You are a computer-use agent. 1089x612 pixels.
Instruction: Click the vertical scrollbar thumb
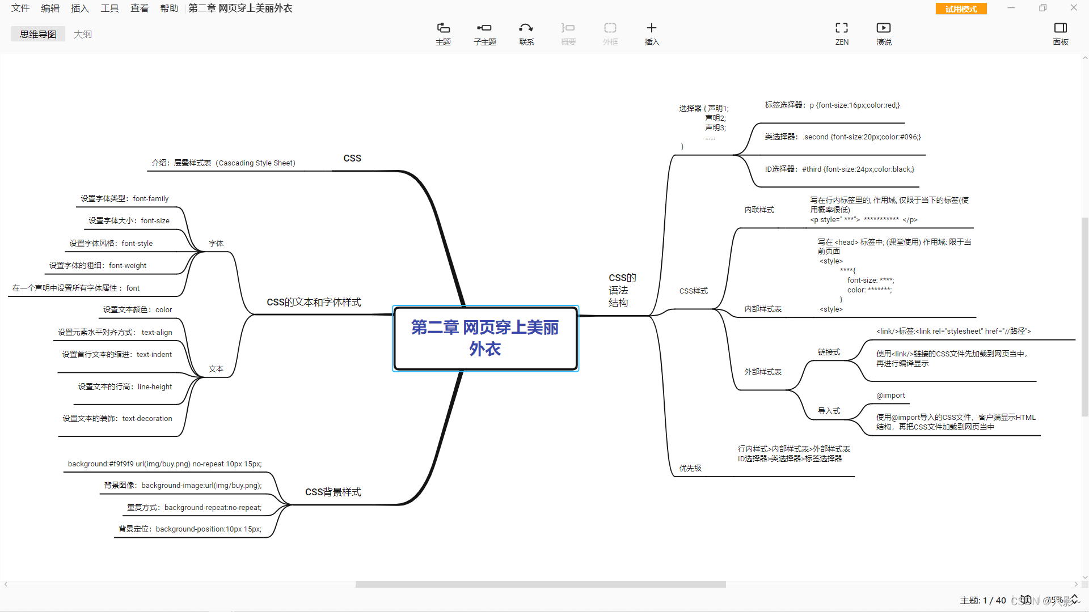click(1084, 317)
